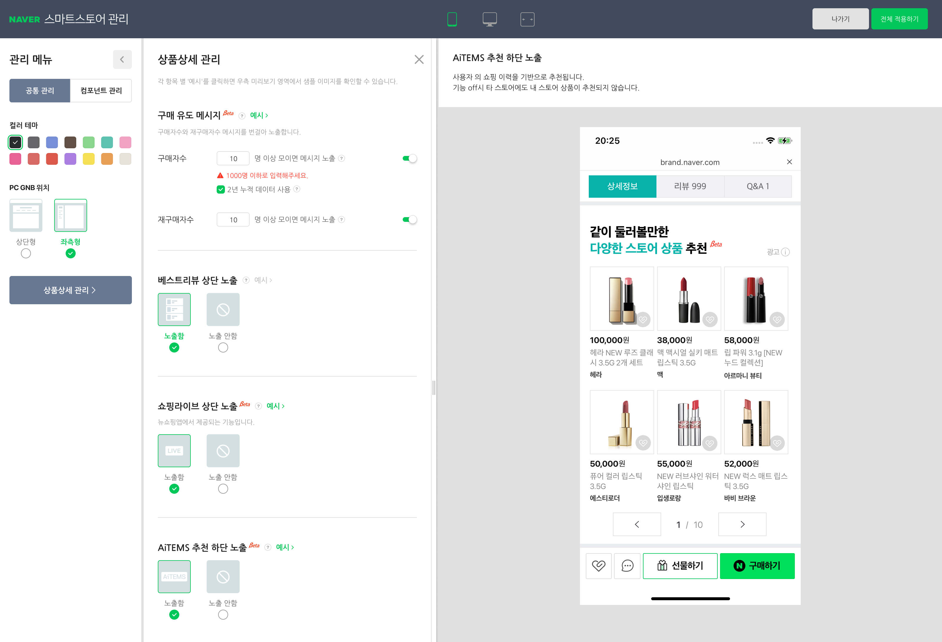Open help icon for 구매 유도 메시지
Viewport: 942px width, 642px height.
coord(242,116)
